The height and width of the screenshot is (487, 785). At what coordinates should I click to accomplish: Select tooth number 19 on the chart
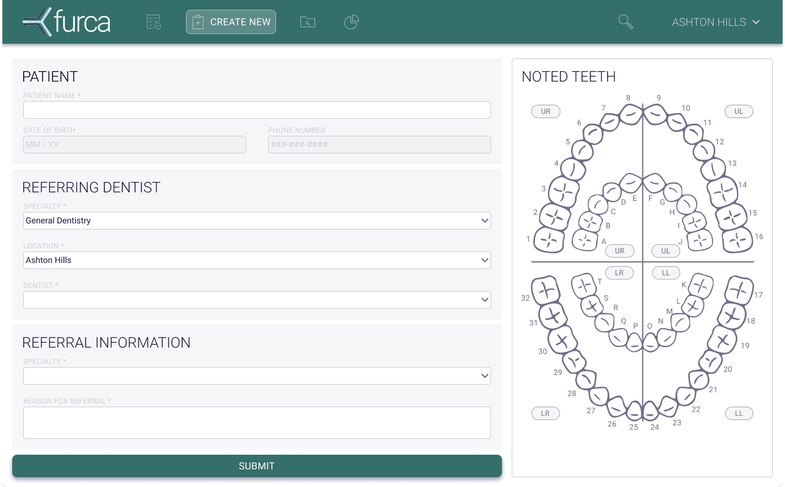pos(723,340)
